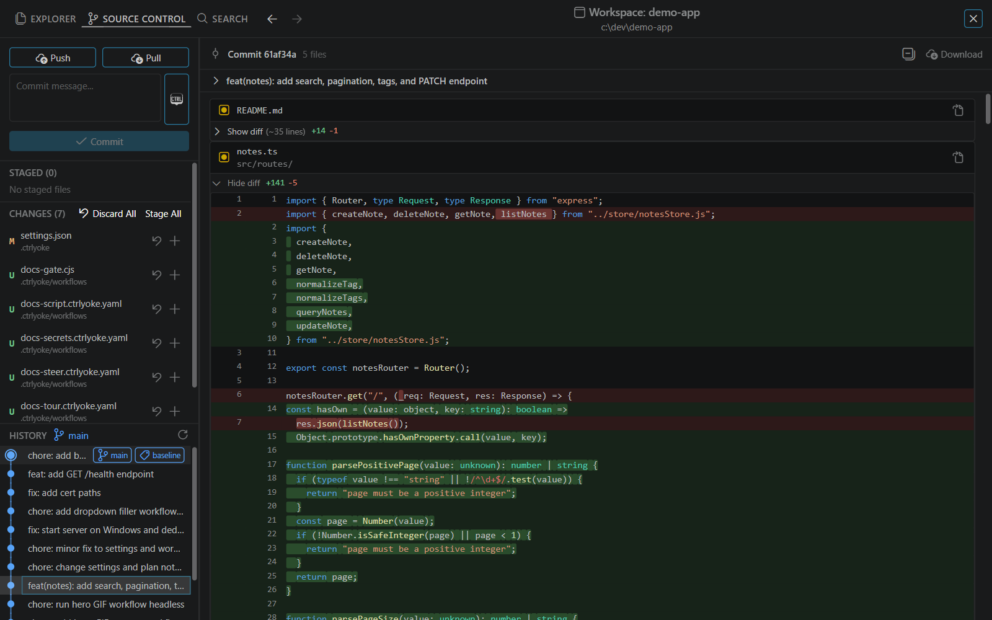Select commit 'chore: add dropdown filler workflow'

coord(105,511)
